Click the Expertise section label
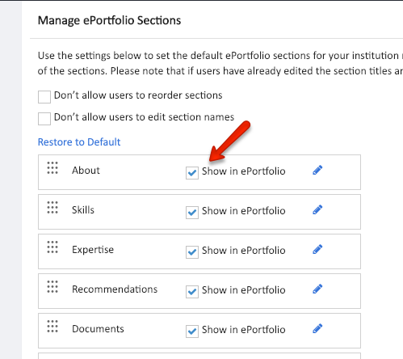This screenshot has height=359, width=403. (93, 250)
